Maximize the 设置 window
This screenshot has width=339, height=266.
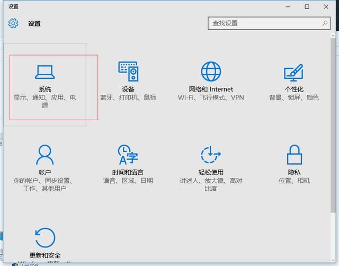[307, 6]
